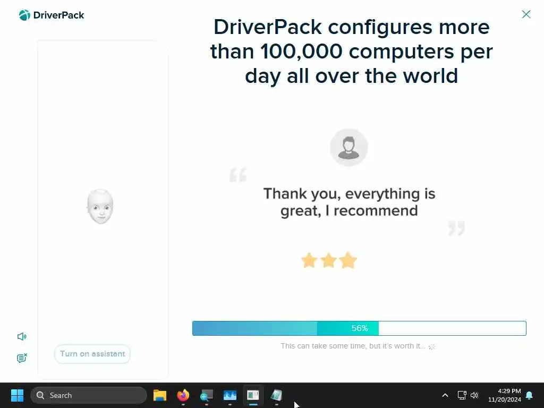Screen dimensions: 544x408
Task: Click the headline "DriverPack configures more than 100,000 computers"
Action: pos(352,52)
